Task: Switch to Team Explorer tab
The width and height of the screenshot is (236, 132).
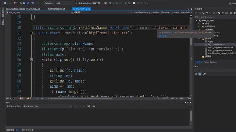Action: 211,62
